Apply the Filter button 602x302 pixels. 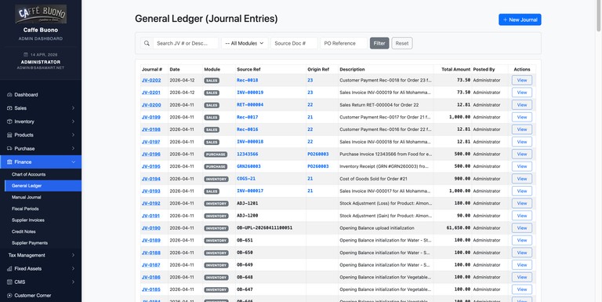coord(379,43)
